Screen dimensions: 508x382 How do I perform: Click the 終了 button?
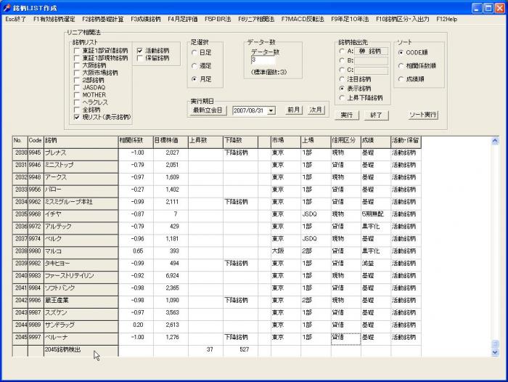[x=377, y=115]
